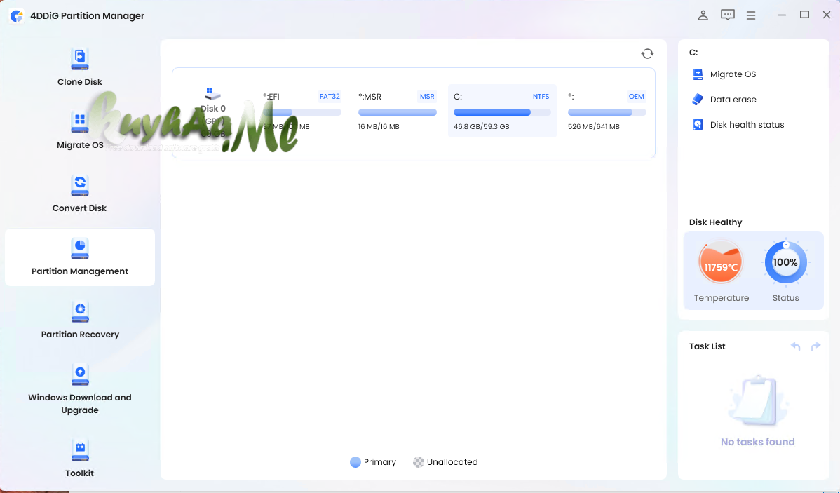Open the Toolkit sidebar icon
The image size is (840, 493).
click(80, 450)
